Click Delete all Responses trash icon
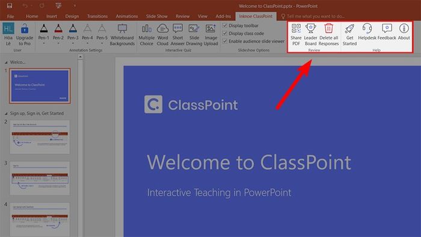The height and width of the screenshot is (237, 421). (328, 28)
